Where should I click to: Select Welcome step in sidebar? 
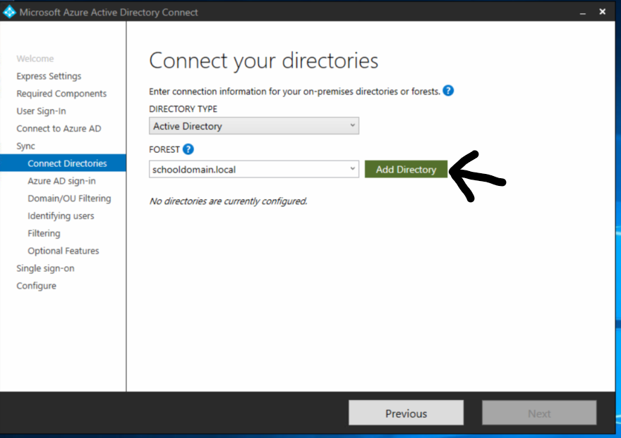[x=35, y=58]
